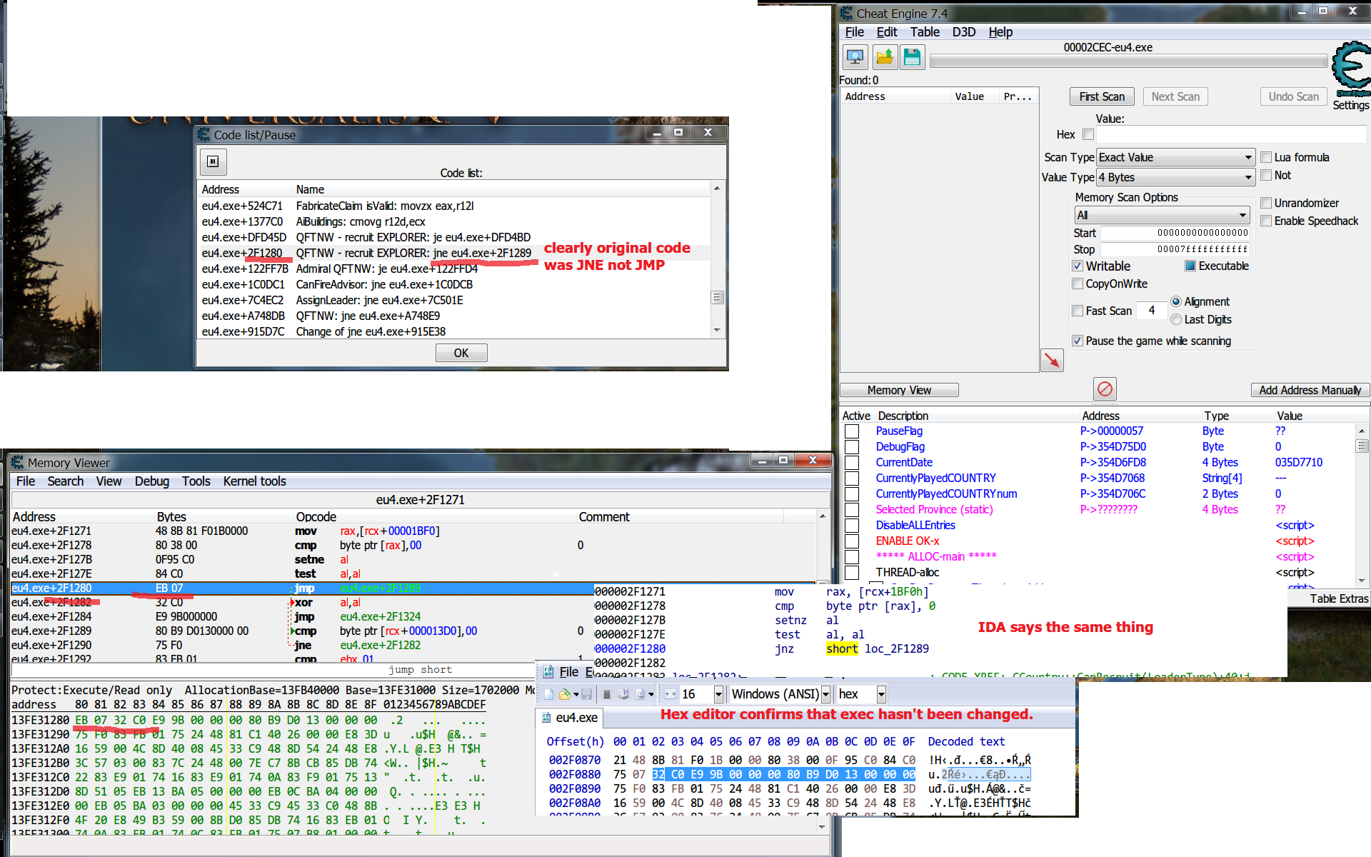Click the red no-entry clear list icon
This screenshot has width=1371, height=857.
(x=1105, y=389)
